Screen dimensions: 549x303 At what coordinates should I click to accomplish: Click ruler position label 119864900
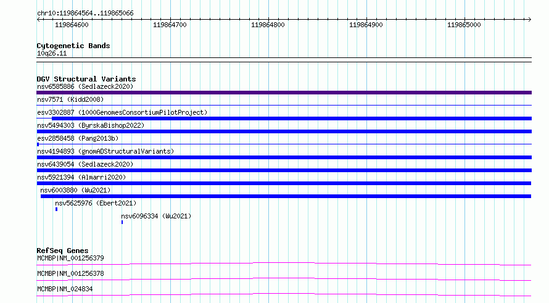pos(366,25)
